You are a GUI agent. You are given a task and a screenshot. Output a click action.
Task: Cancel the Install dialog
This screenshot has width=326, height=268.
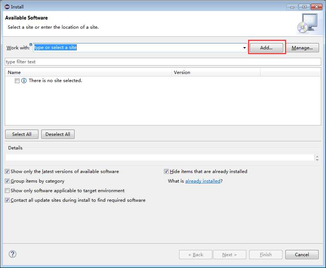click(302, 254)
